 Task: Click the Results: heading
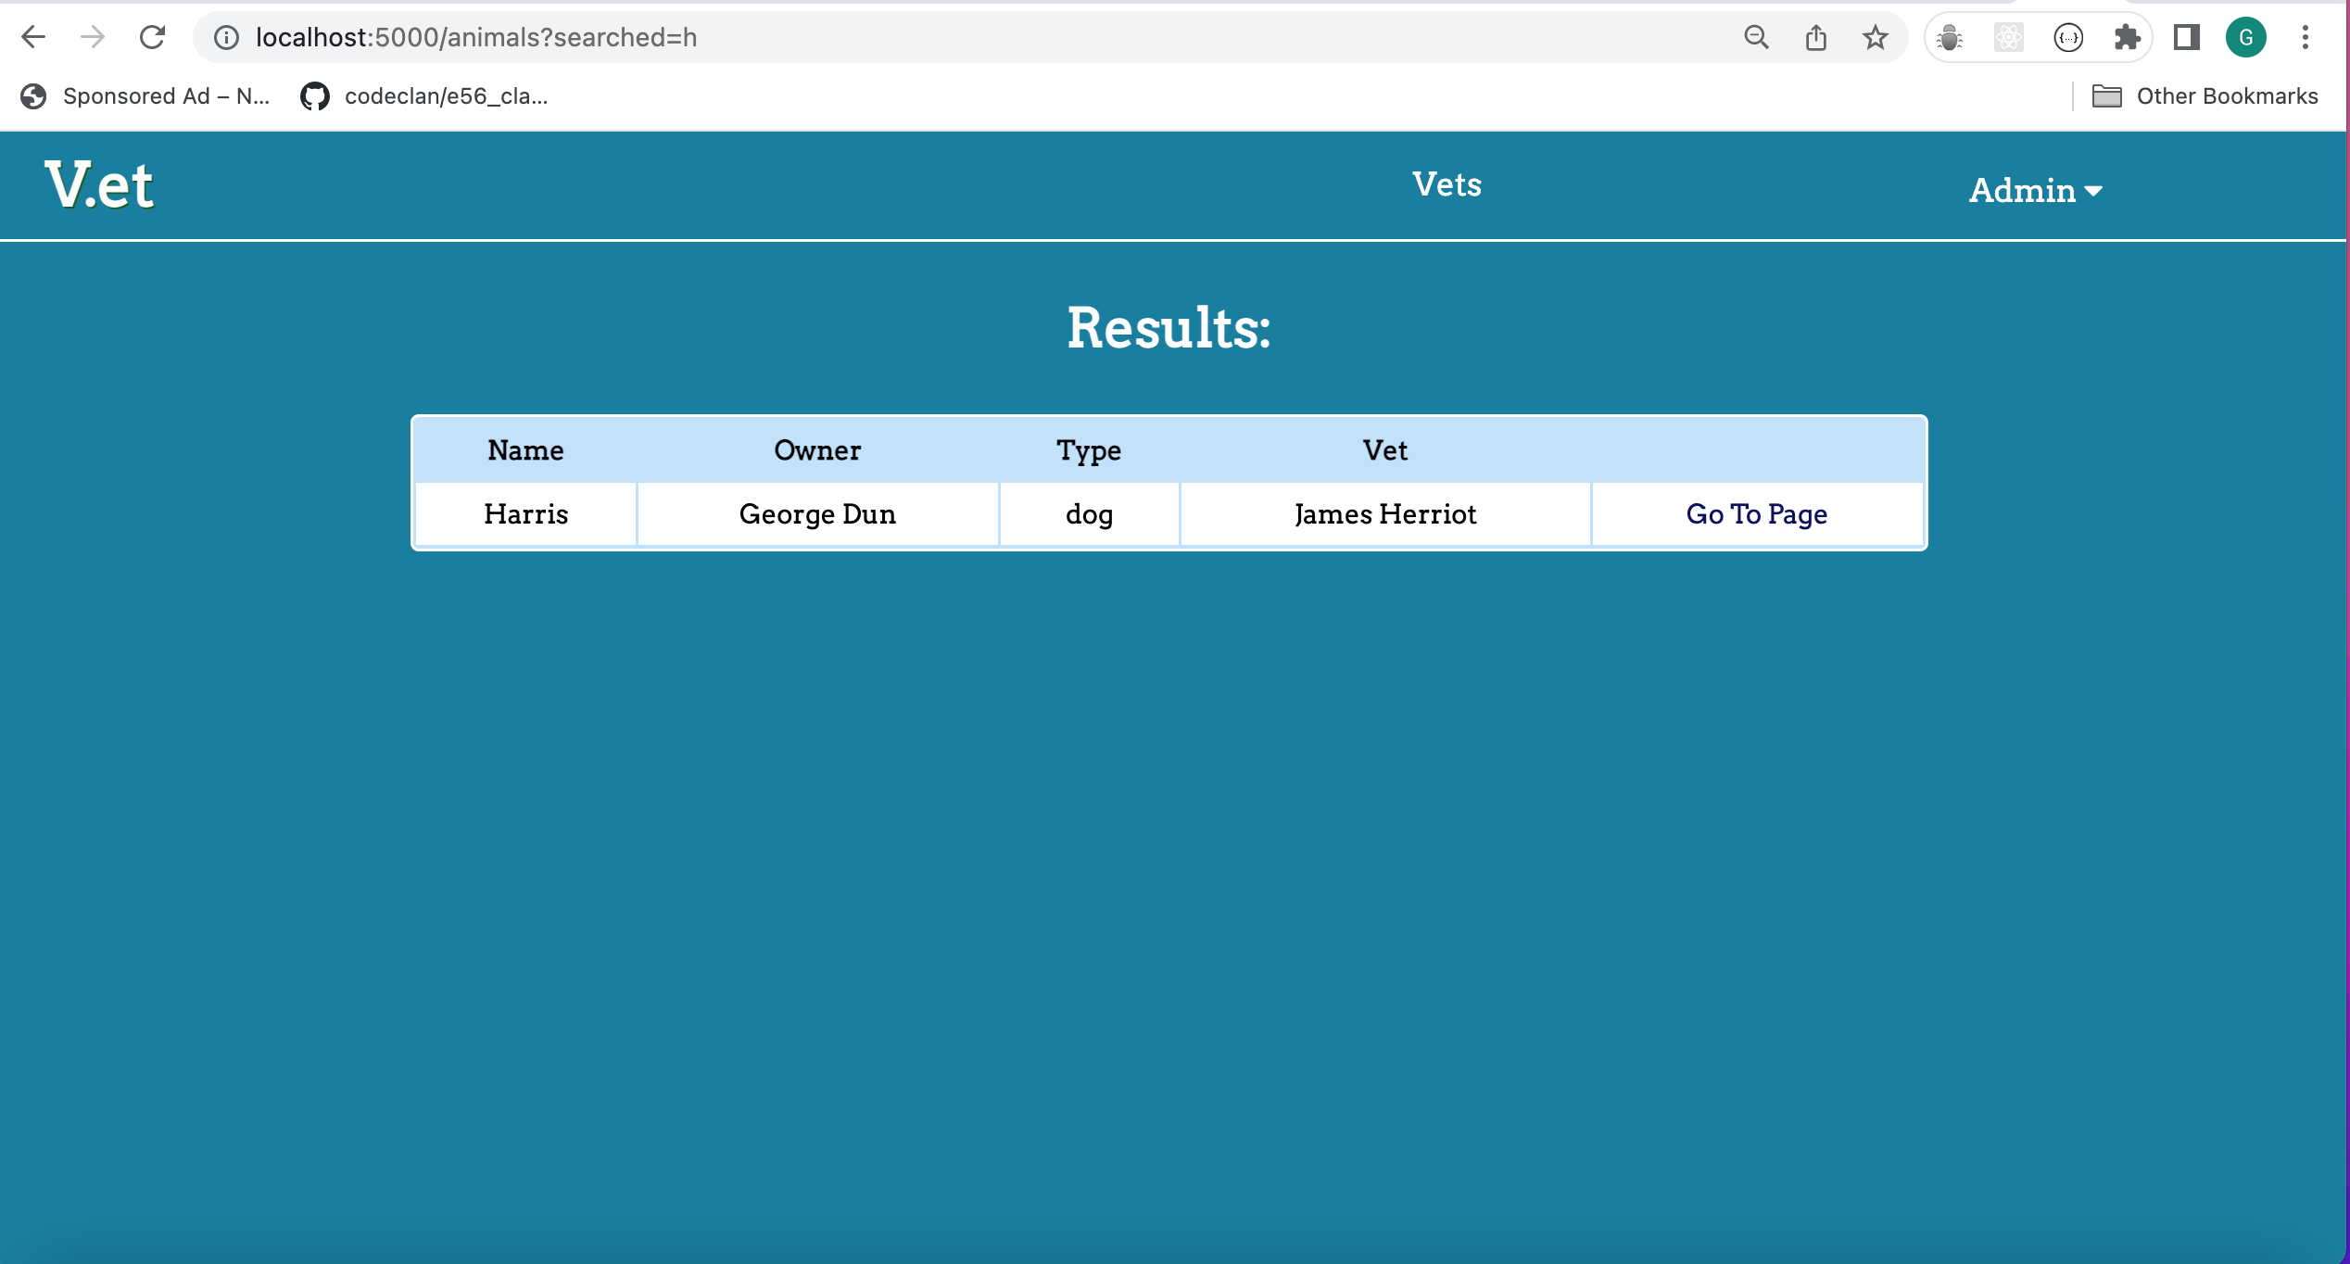click(1169, 327)
